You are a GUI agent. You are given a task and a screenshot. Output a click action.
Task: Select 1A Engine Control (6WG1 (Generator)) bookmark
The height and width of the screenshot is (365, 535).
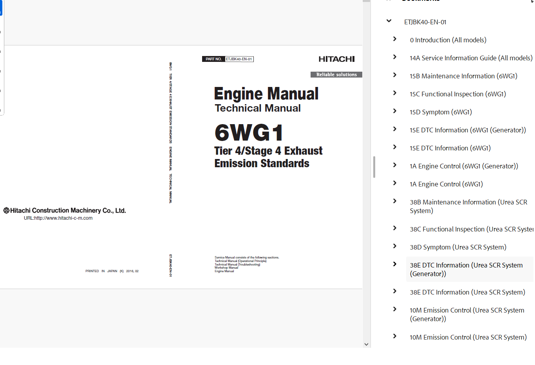(x=464, y=166)
